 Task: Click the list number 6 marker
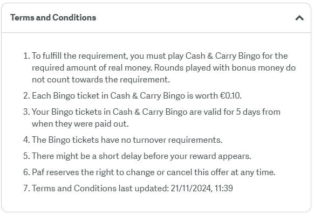[x=26, y=172]
